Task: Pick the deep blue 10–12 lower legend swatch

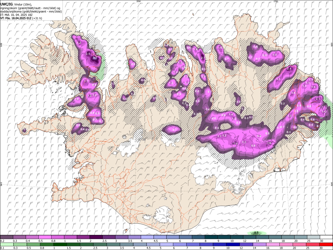Action: click(233, 244)
